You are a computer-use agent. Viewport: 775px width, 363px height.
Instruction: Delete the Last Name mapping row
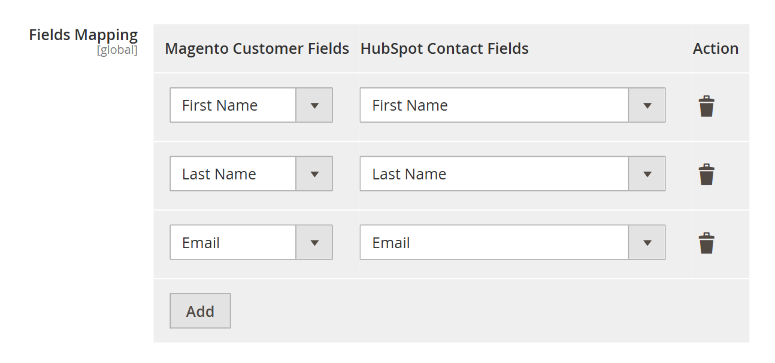pyautogui.click(x=706, y=175)
